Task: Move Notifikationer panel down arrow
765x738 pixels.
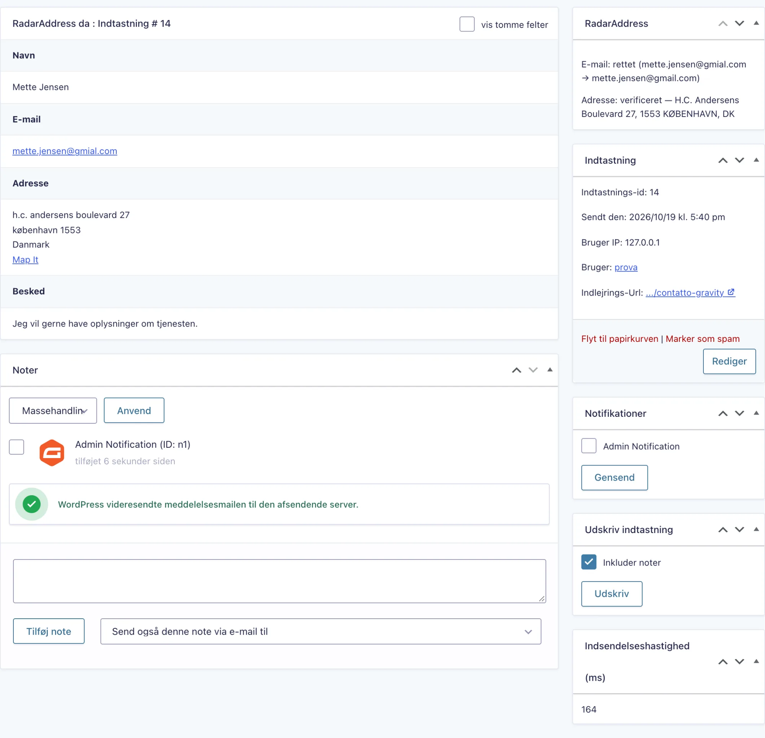Action: pos(739,413)
